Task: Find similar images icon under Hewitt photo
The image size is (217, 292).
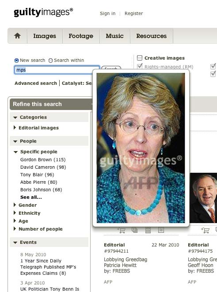Action: [161, 230]
